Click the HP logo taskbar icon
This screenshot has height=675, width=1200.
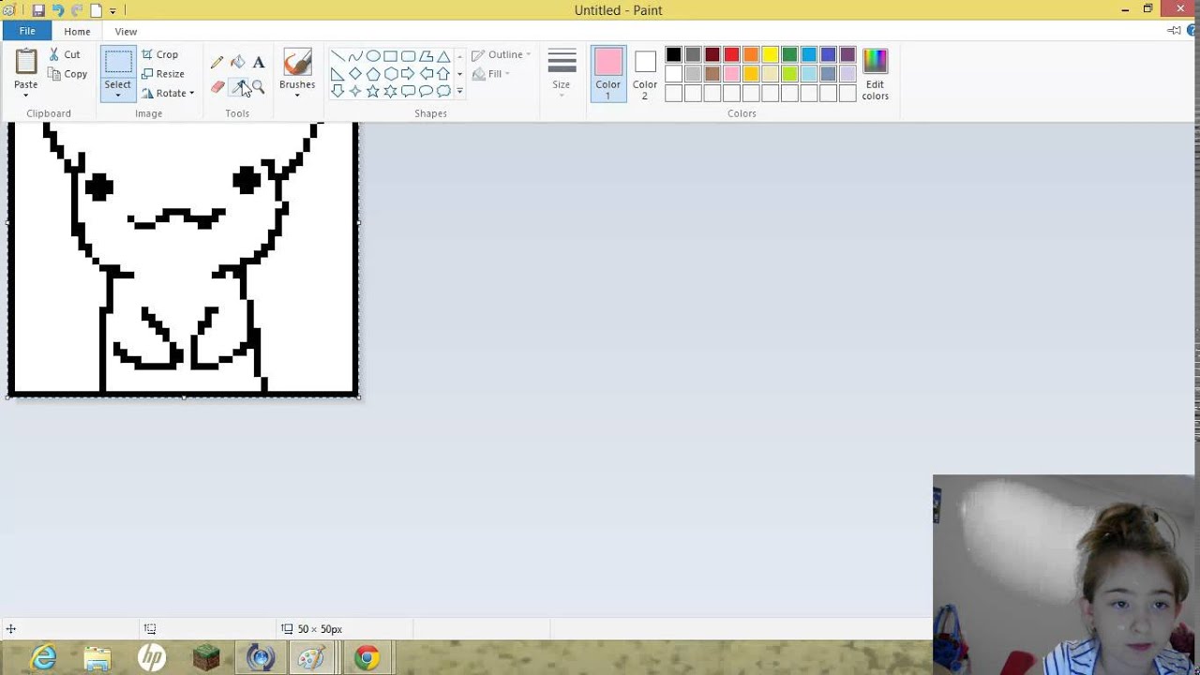(x=152, y=658)
